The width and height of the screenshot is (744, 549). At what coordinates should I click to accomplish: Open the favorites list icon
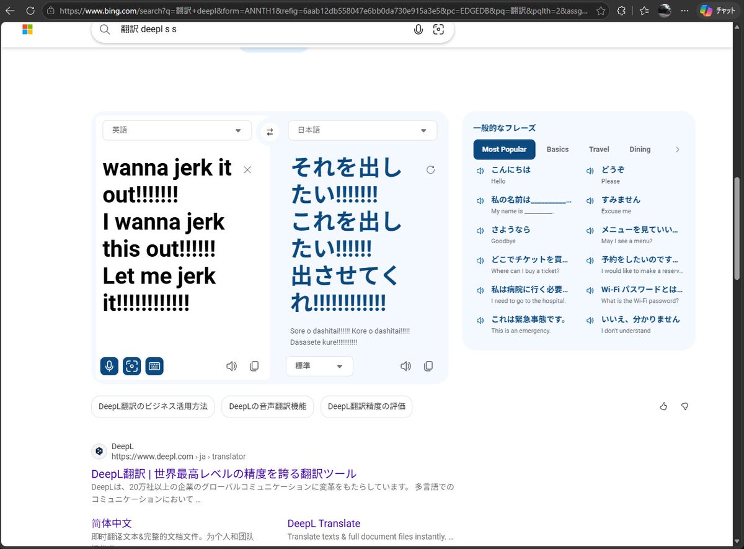pyautogui.click(x=644, y=11)
